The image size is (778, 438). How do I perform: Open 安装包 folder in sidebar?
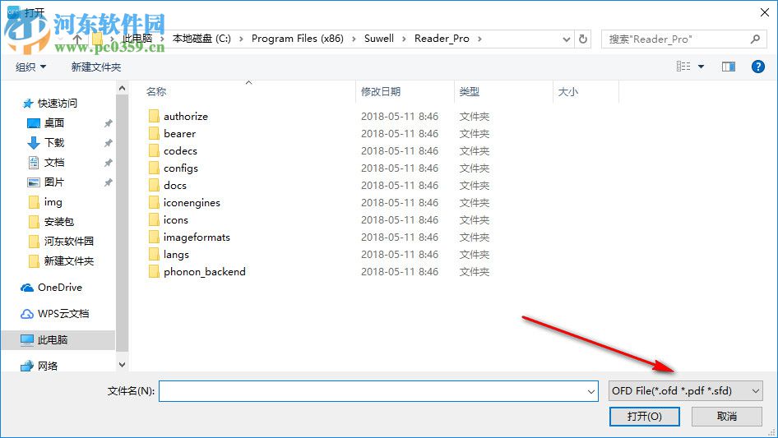pyautogui.click(x=58, y=222)
